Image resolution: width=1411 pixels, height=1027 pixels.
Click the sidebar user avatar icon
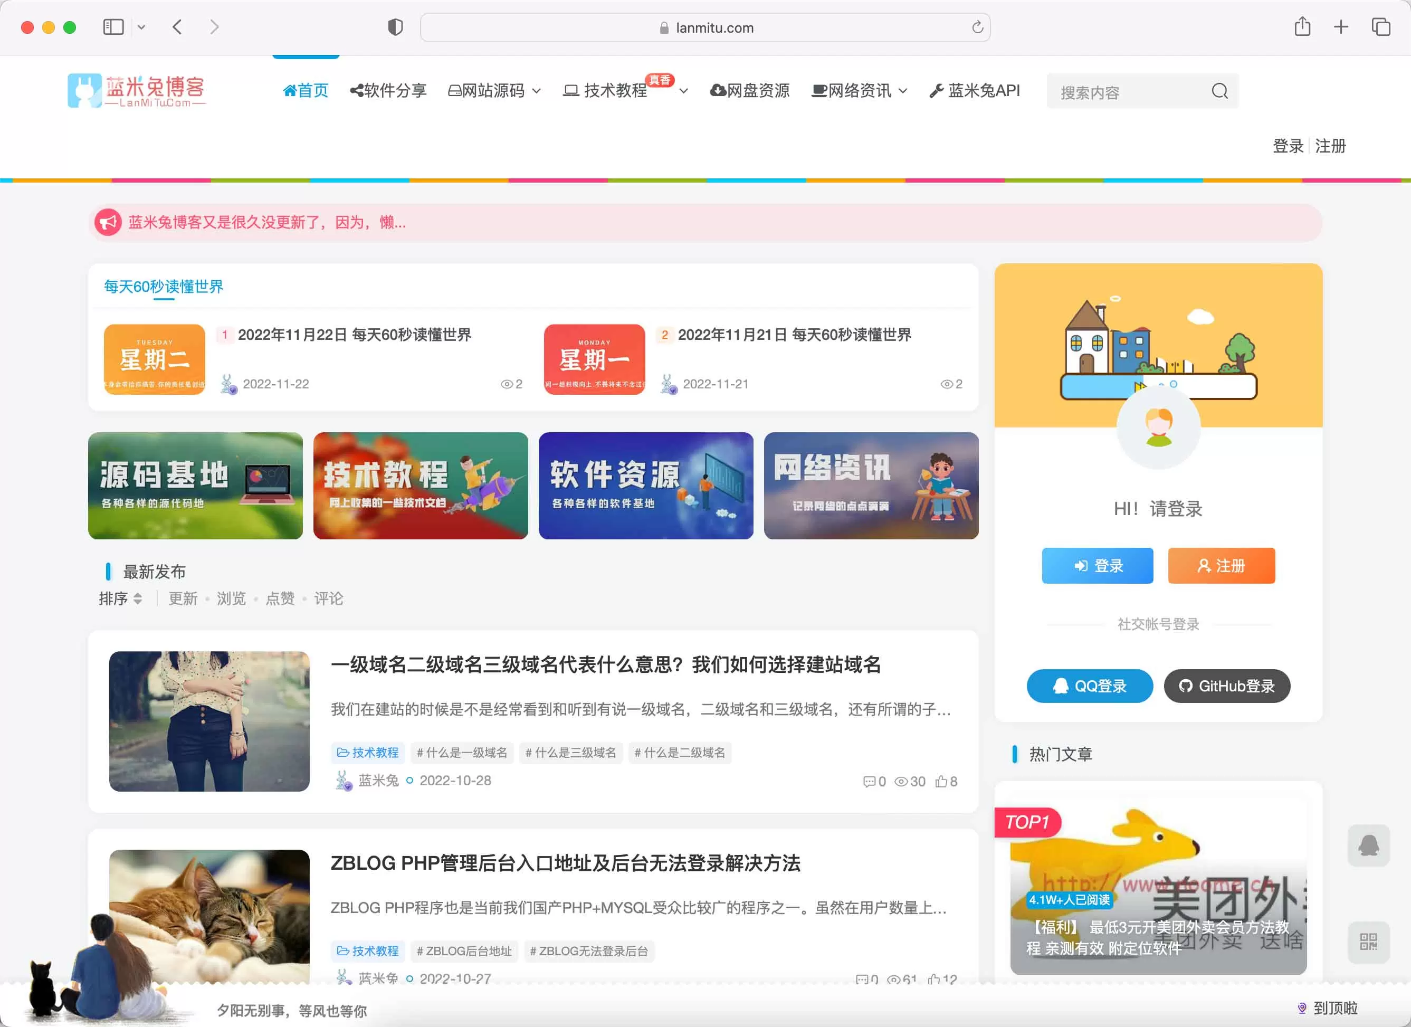click(x=1158, y=427)
